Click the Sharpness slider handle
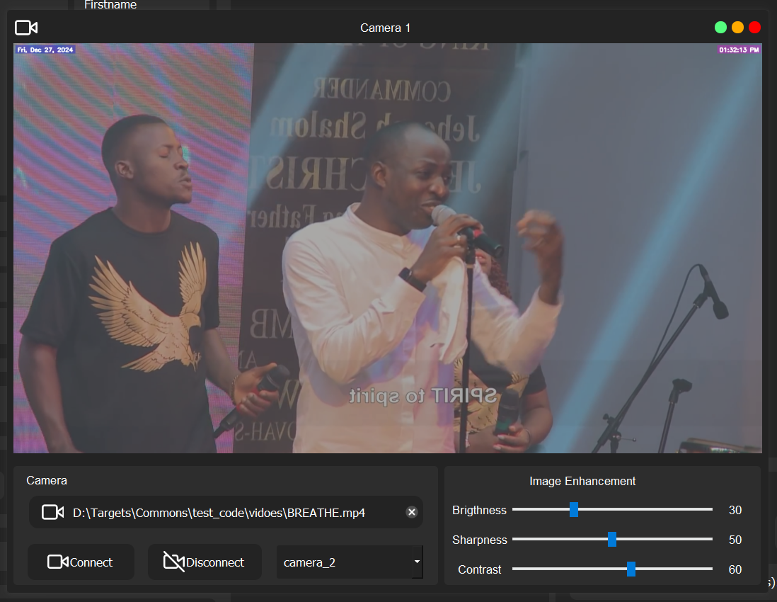The image size is (777, 602). tap(612, 540)
